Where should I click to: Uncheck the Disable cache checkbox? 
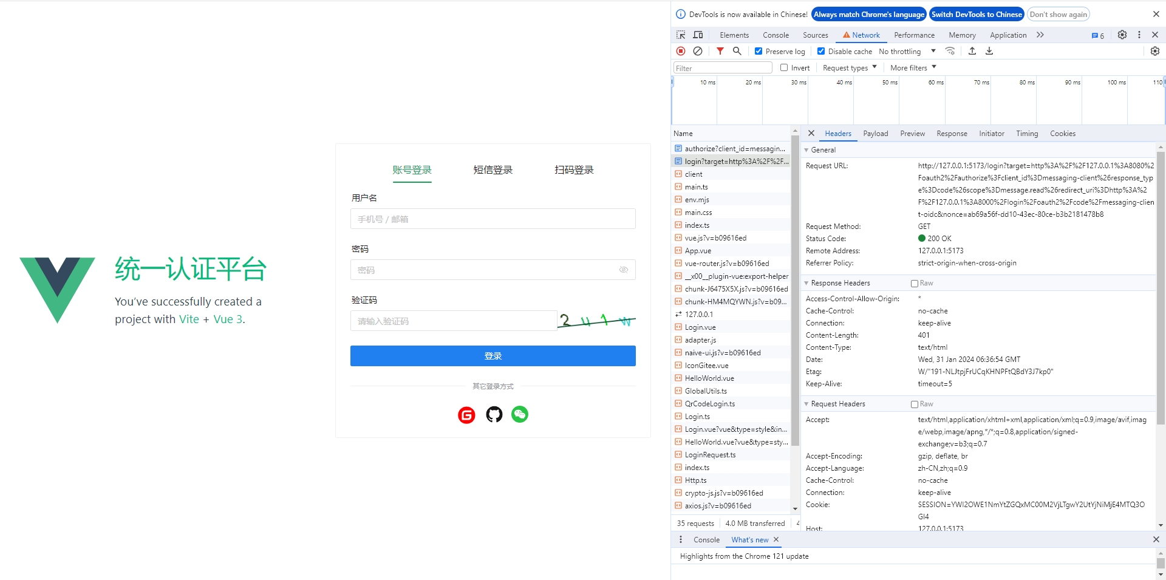[x=821, y=52]
